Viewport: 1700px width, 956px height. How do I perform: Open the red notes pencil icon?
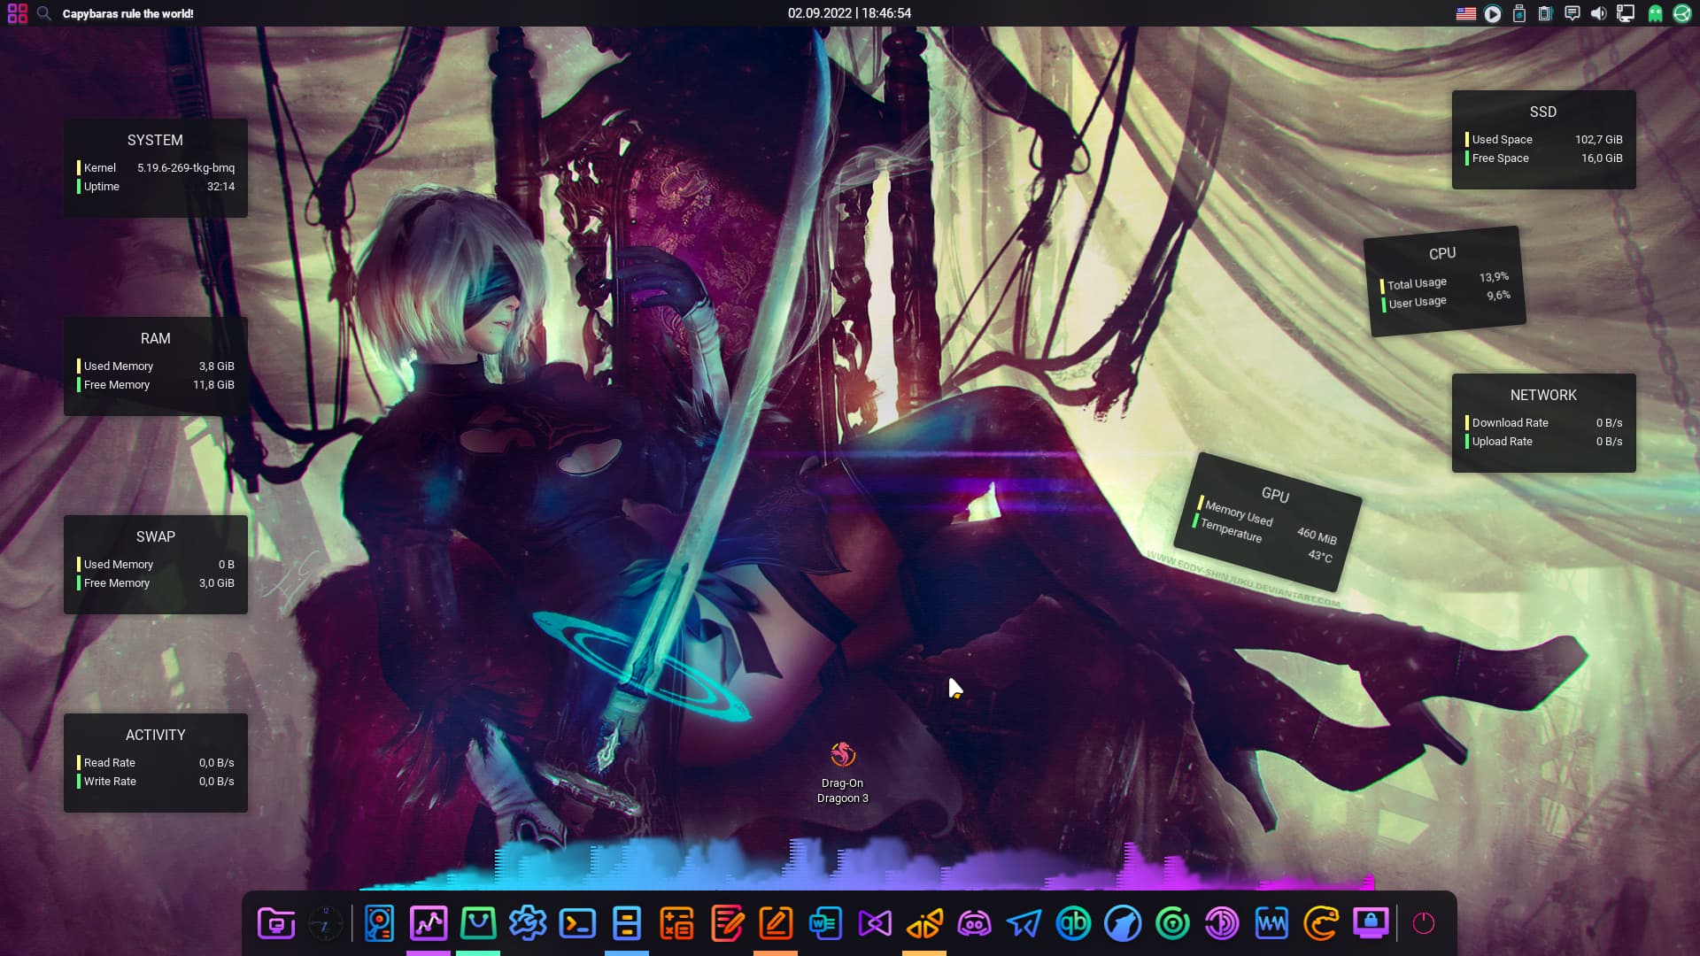click(726, 924)
